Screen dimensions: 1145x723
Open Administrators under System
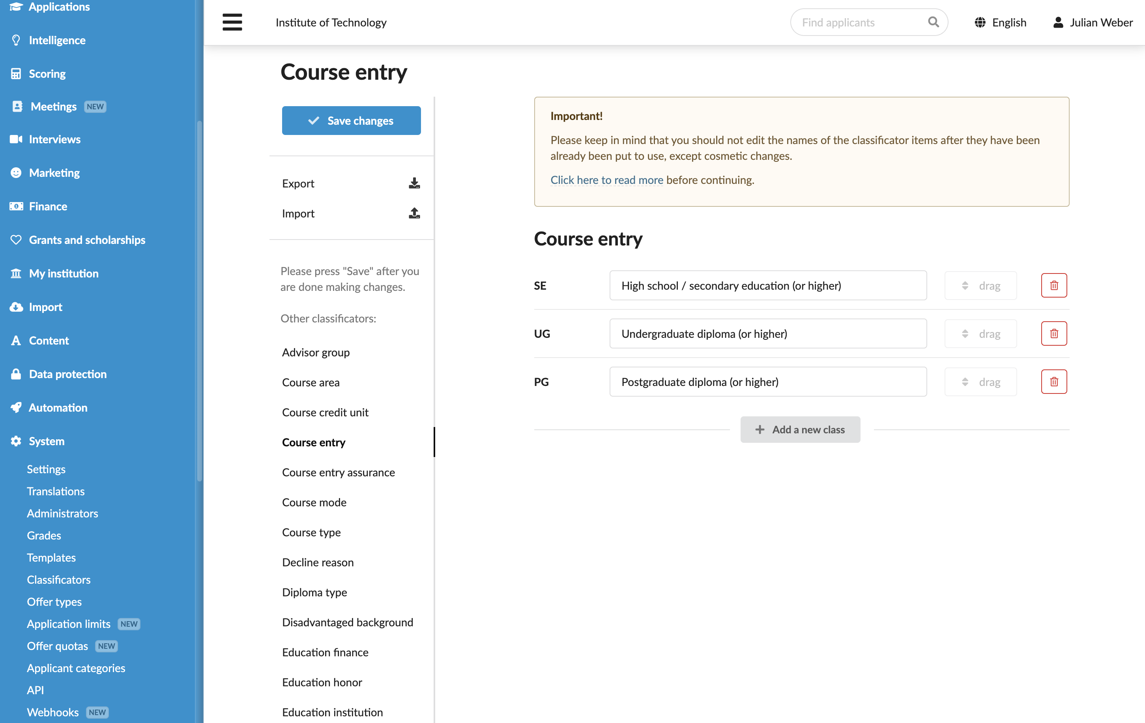[62, 513]
